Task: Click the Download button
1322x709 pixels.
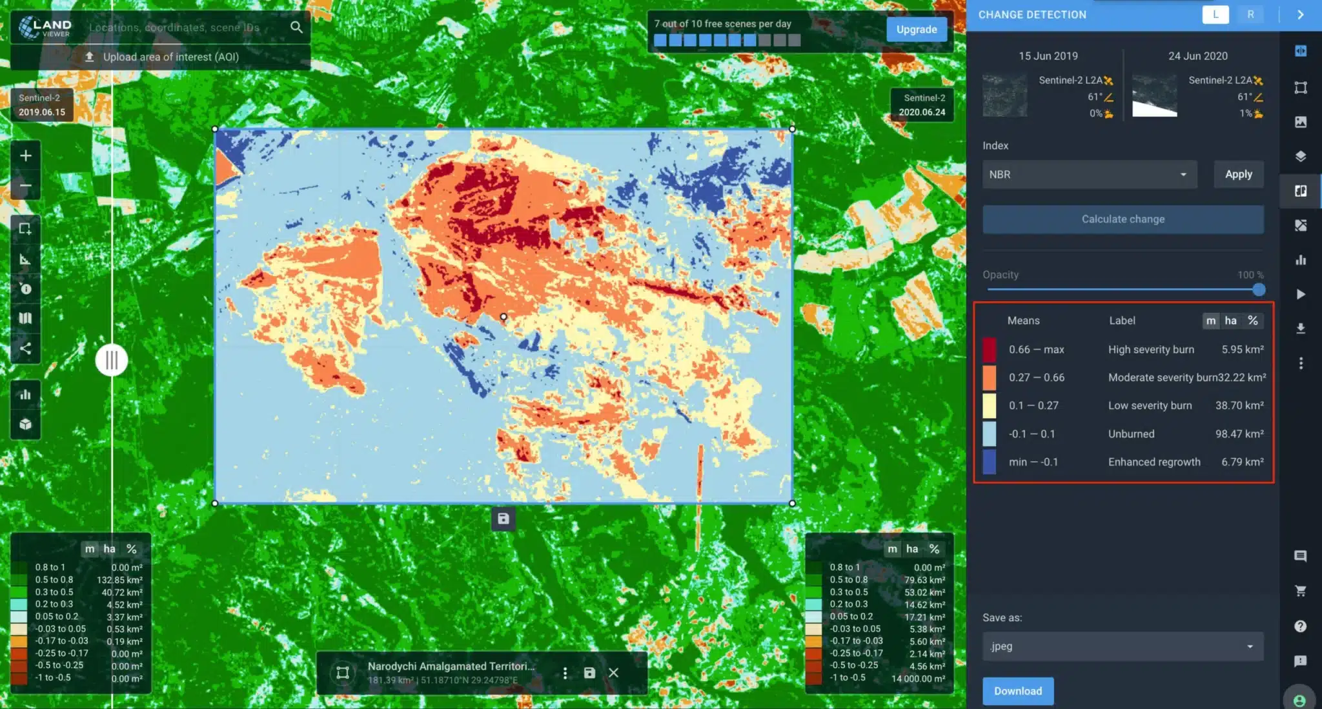Action: click(x=1018, y=690)
